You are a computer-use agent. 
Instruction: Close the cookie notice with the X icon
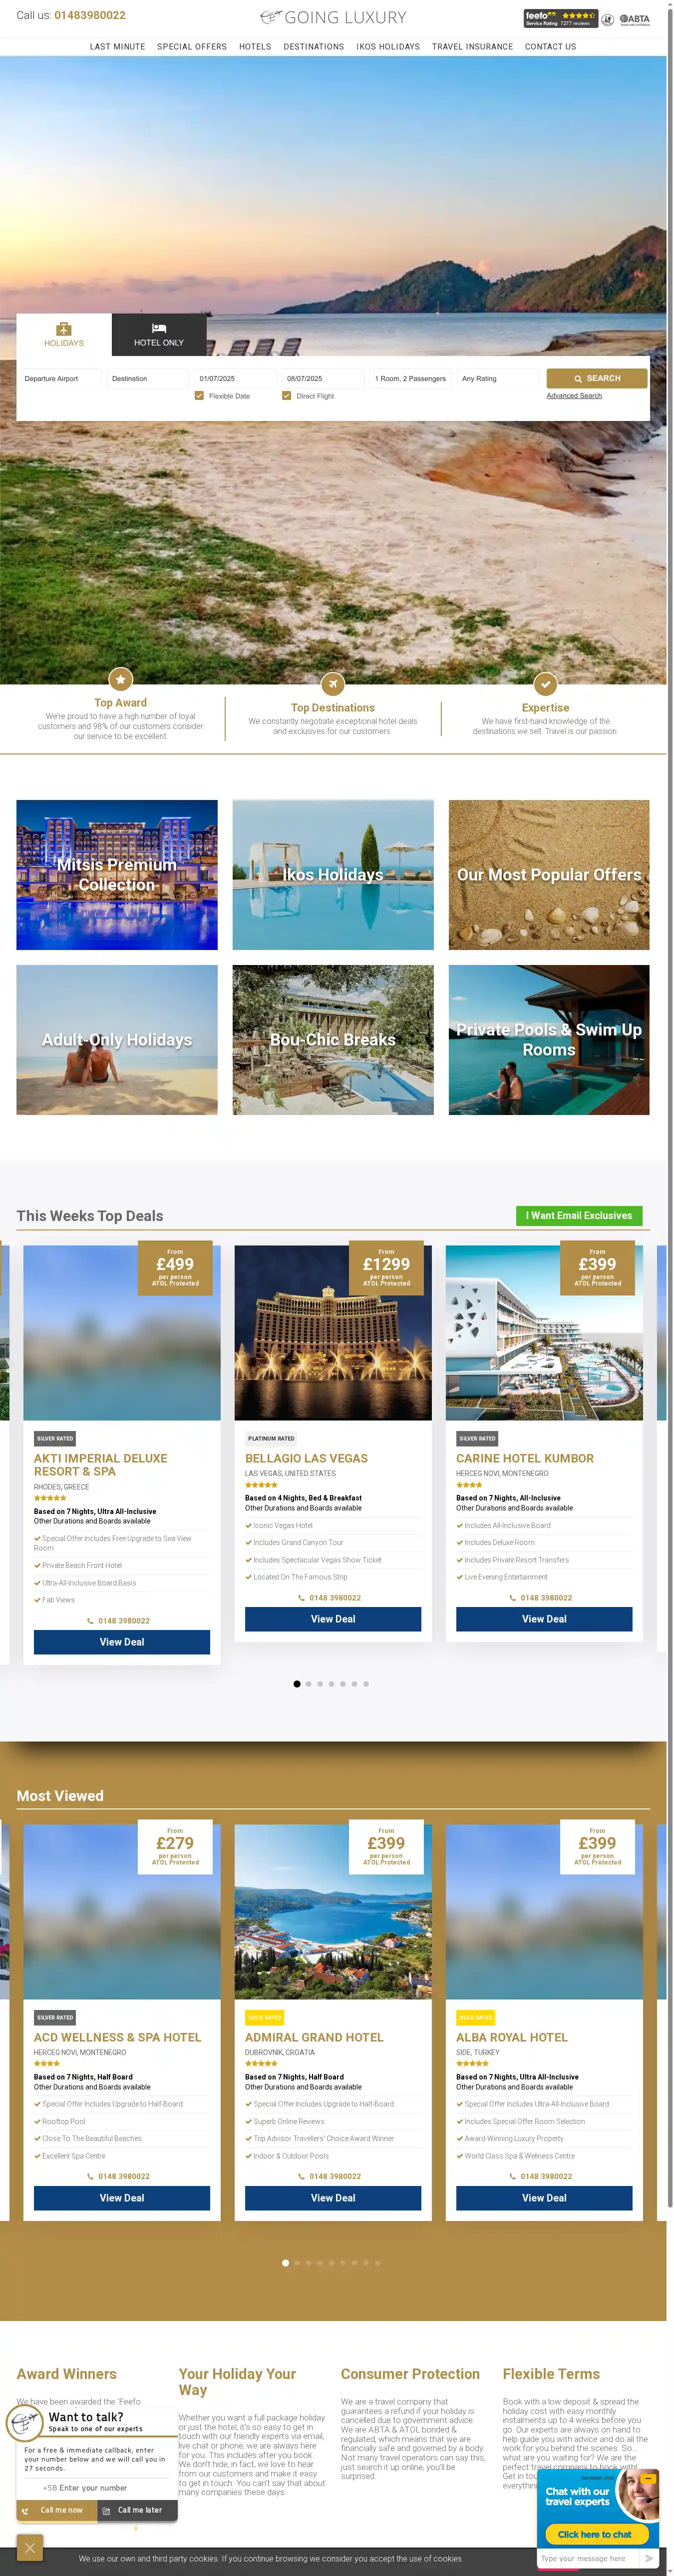click(30, 2546)
